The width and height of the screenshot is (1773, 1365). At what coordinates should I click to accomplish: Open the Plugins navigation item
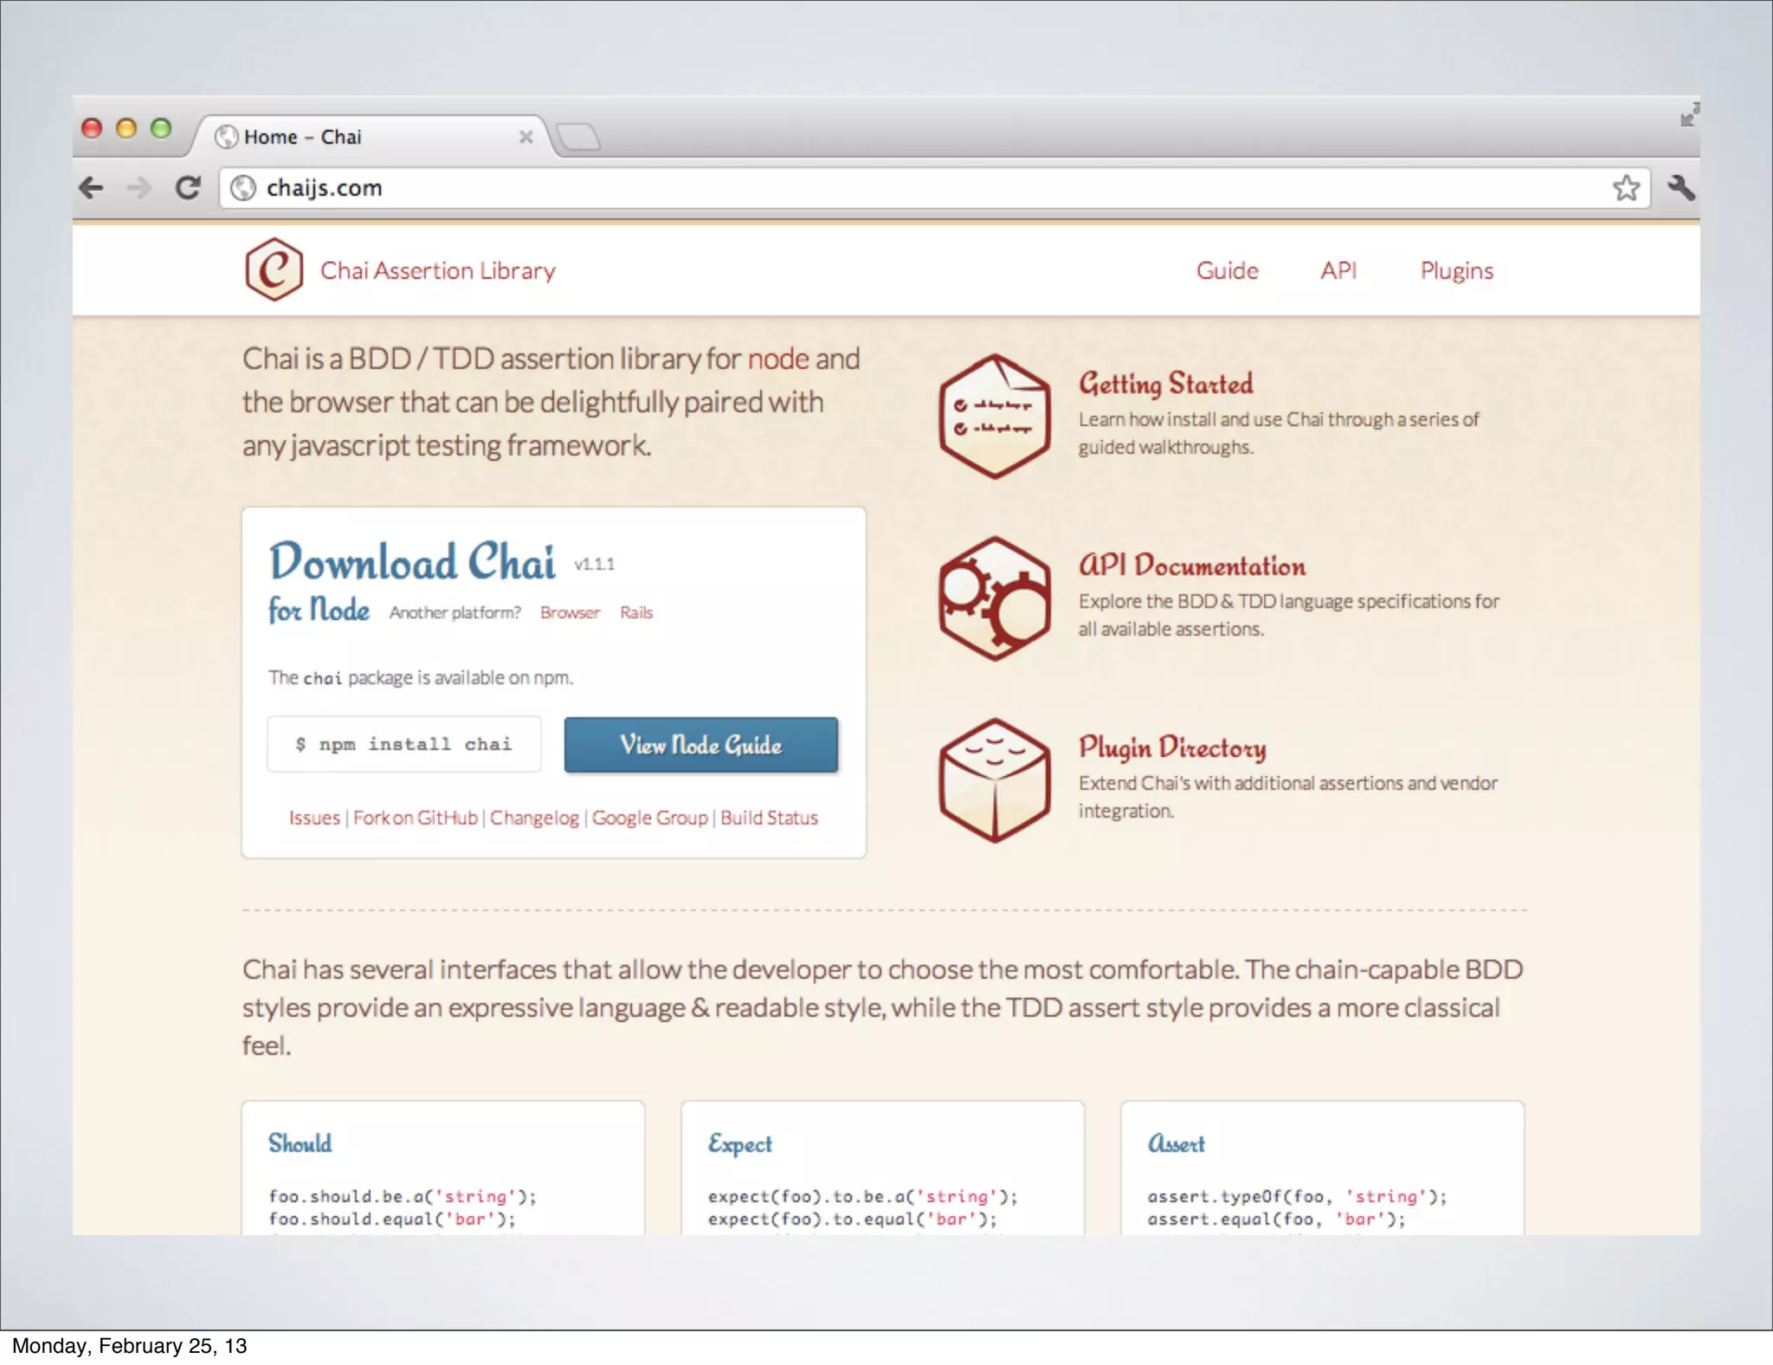(1456, 271)
